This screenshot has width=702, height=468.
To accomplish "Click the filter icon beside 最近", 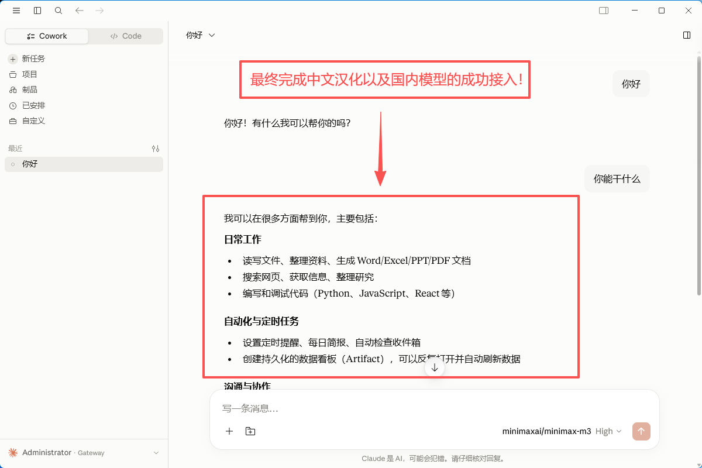I will click(x=156, y=149).
